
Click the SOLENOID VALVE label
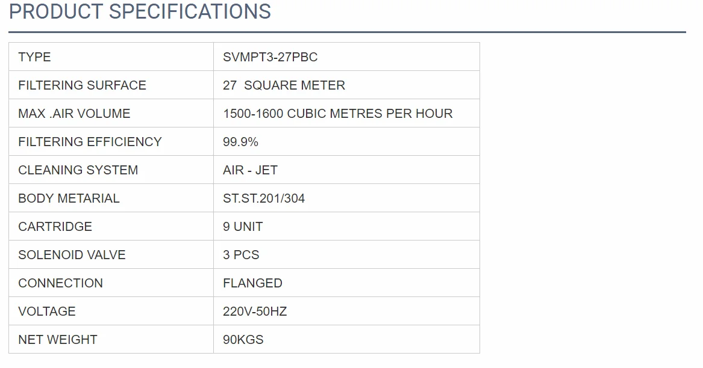pos(72,255)
